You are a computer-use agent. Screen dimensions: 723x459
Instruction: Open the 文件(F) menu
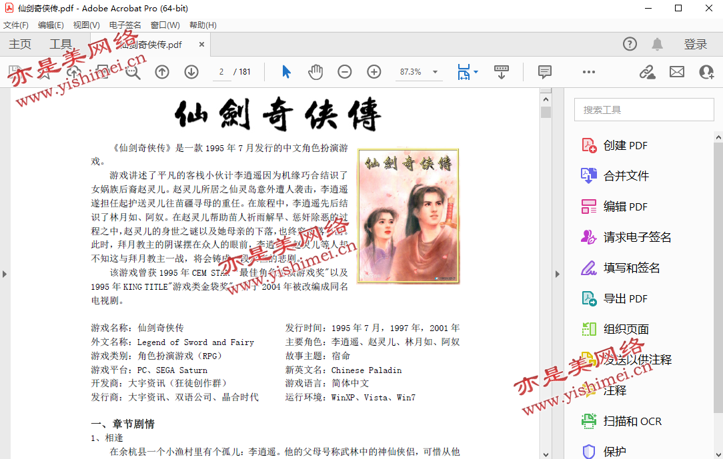tap(16, 25)
